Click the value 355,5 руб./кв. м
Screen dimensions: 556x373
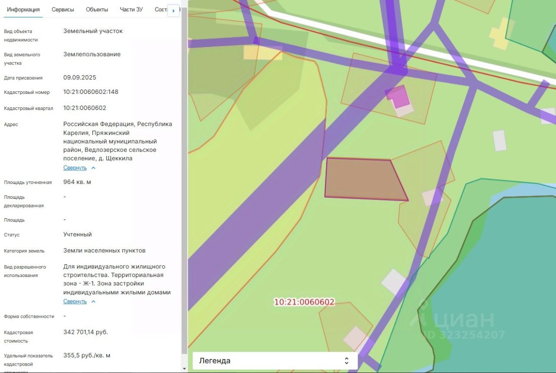point(87,356)
